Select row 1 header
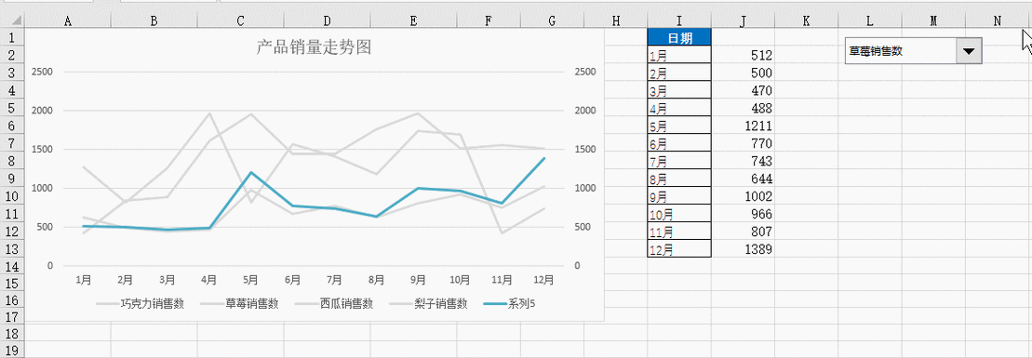Viewport: 1032px width, 358px height. tap(12, 37)
